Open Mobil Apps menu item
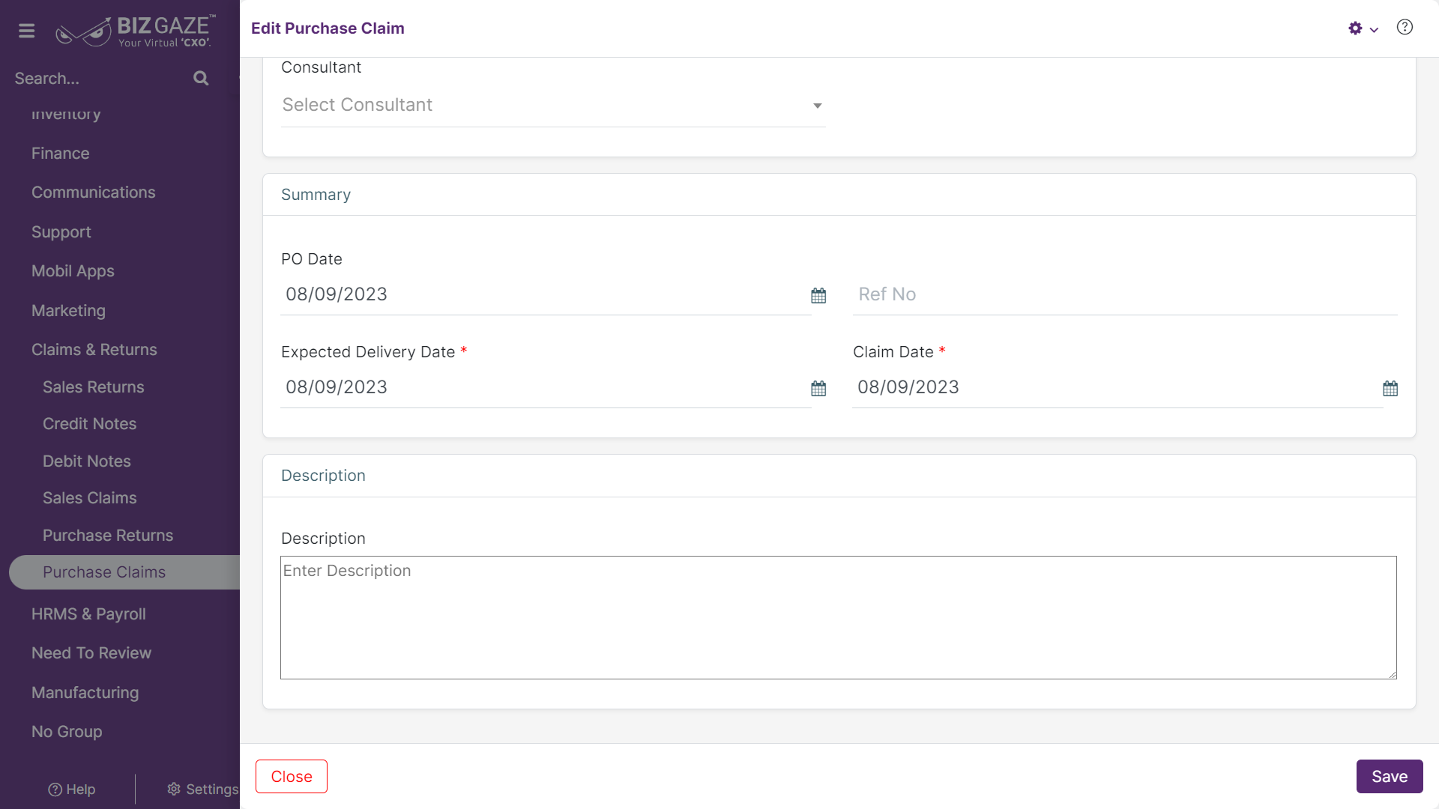This screenshot has width=1439, height=809. pyautogui.click(x=73, y=270)
